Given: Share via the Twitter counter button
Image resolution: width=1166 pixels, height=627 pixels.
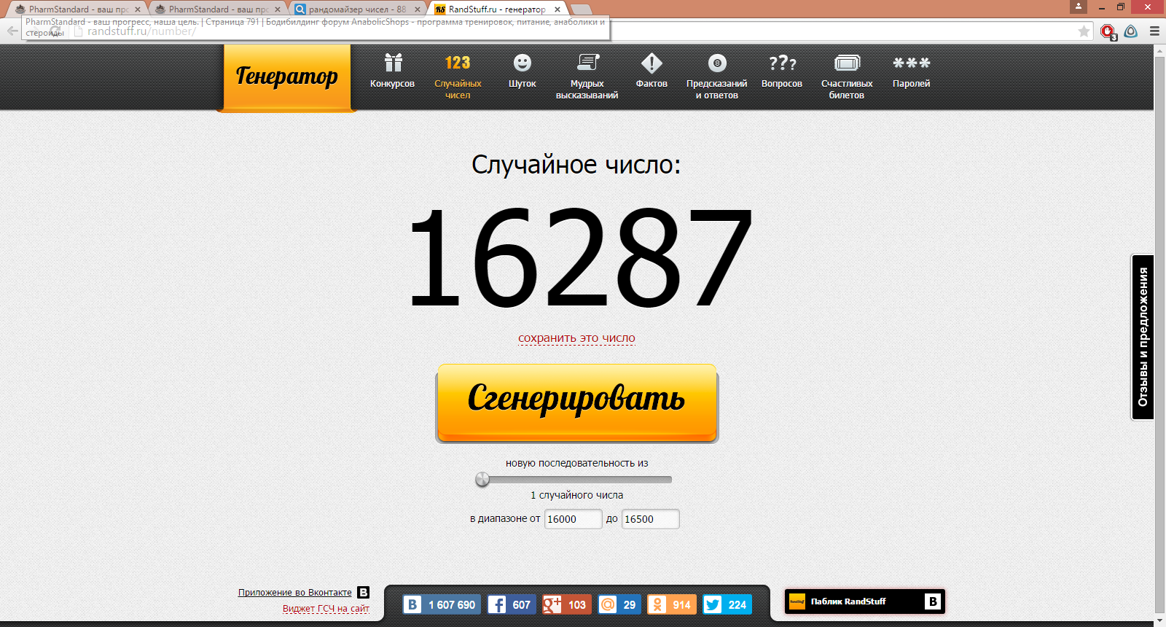Looking at the screenshot, I should coord(727,604).
